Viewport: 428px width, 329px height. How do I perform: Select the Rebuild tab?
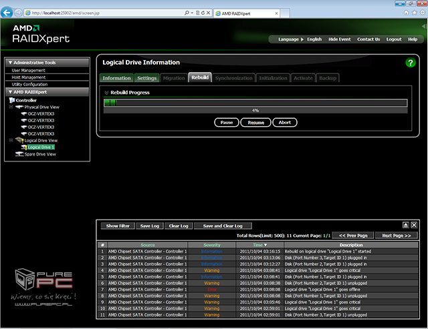pos(200,77)
